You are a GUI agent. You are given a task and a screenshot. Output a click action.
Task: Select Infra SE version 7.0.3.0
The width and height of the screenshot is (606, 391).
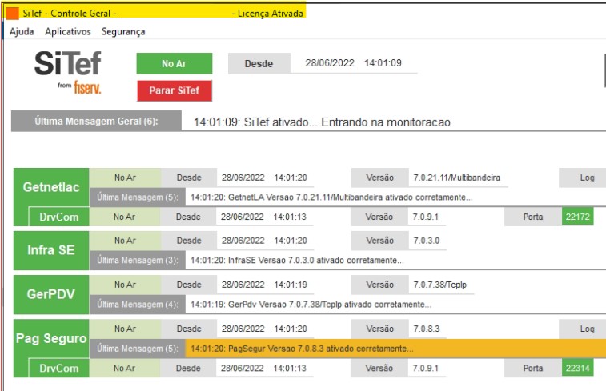pos(427,241)
